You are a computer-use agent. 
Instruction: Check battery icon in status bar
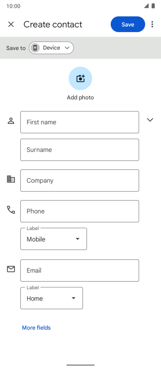[x=153, y=6]
